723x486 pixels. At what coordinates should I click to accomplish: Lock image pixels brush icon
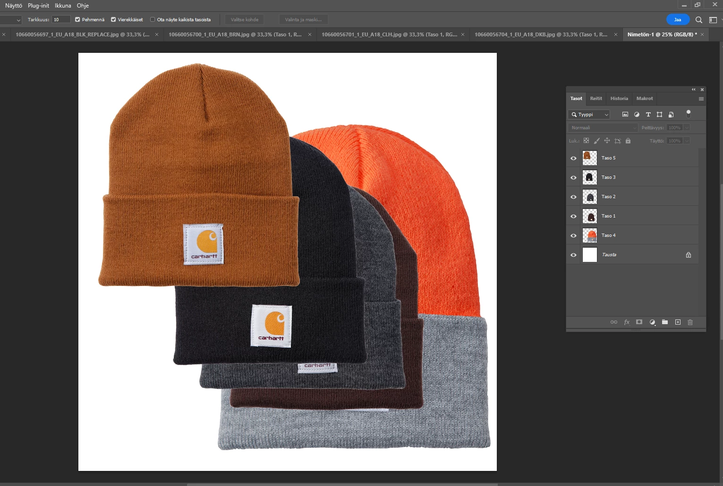point(596,141)
